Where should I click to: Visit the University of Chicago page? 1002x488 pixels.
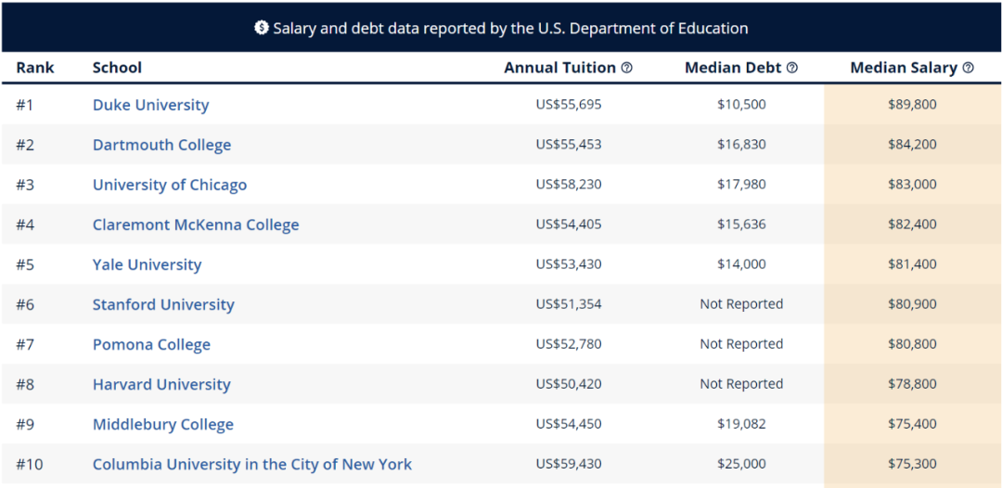170,185
